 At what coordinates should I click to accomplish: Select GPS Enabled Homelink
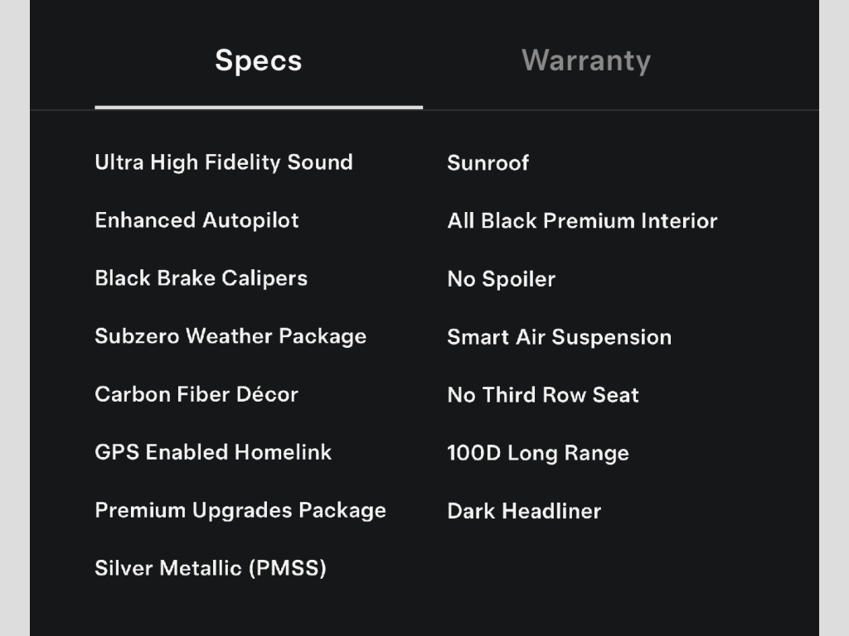tap(213, 452)
